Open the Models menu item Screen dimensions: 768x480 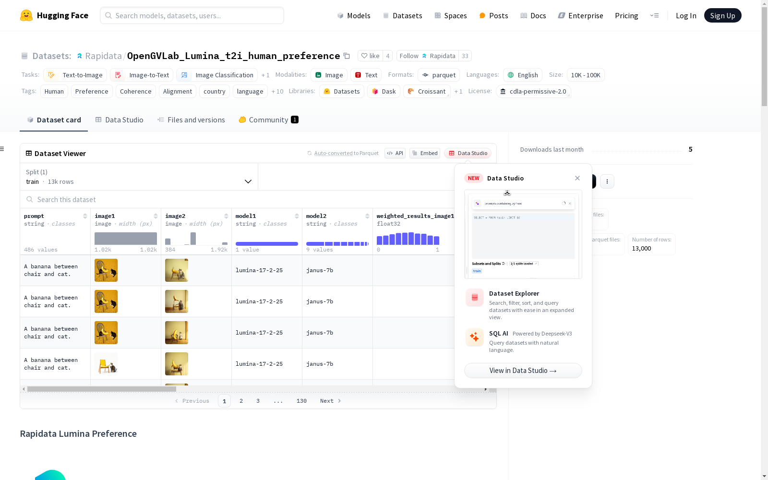(354, 15)
